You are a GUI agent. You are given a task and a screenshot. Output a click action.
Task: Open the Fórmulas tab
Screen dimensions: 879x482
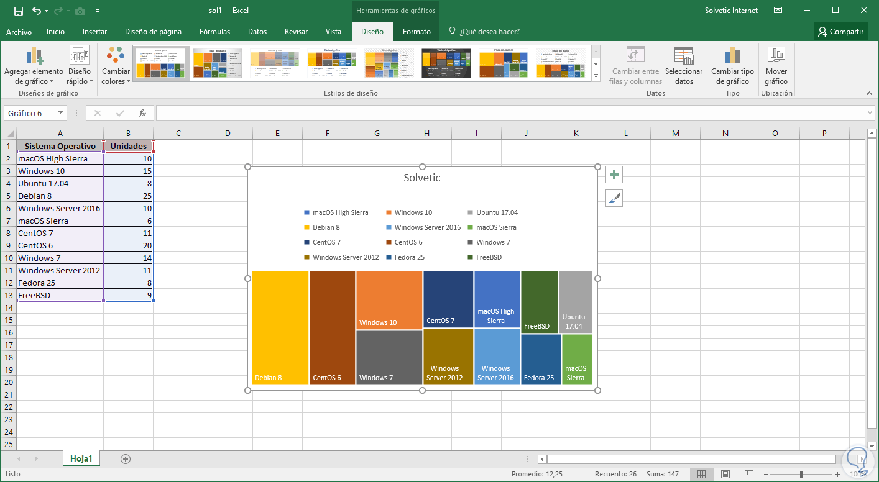[x=214, y=32]
